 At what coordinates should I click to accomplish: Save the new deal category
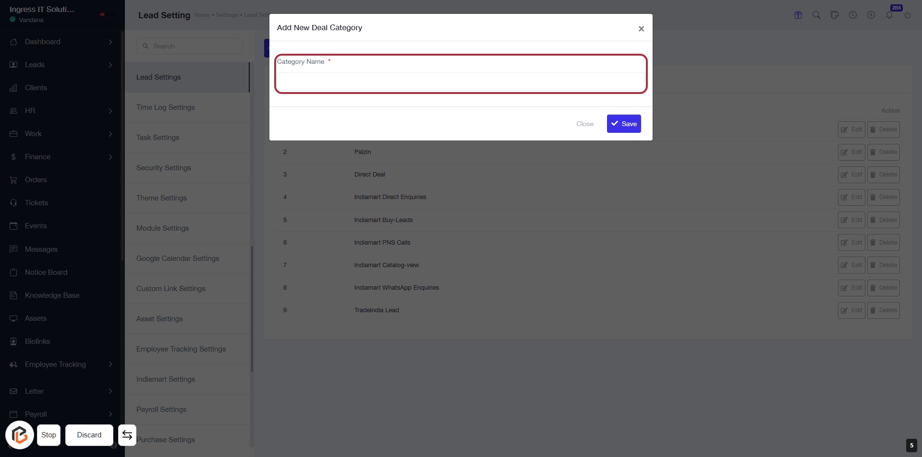pos(624,124)
